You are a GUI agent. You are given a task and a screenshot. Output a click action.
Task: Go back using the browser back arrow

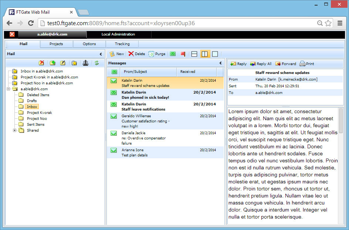click(x=9, y=23)
